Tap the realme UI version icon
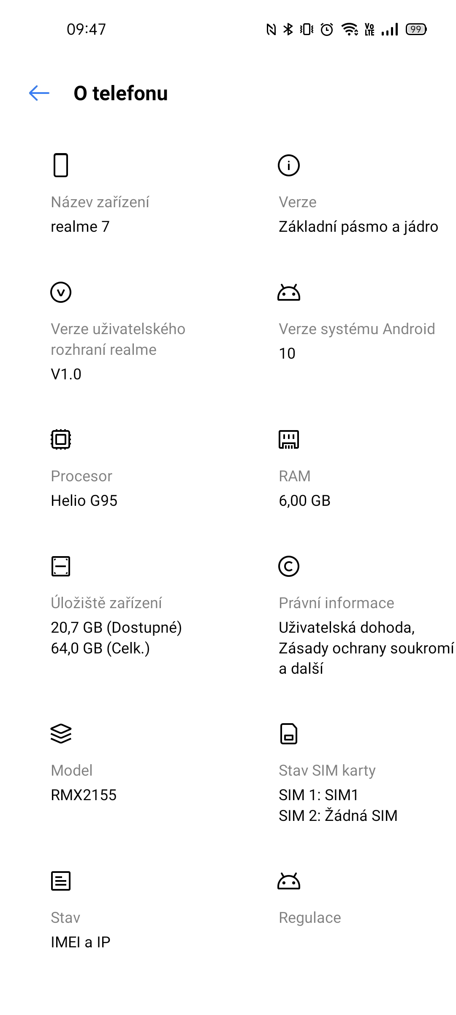The height and width of the screenshot is (1015, 456). (61, 292)
